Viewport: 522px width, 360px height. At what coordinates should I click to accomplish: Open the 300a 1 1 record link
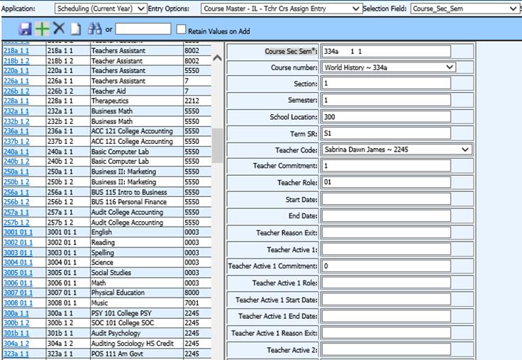[16, 313]
